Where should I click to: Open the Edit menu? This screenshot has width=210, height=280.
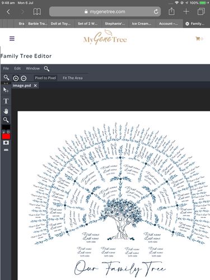tap(17, 68)
